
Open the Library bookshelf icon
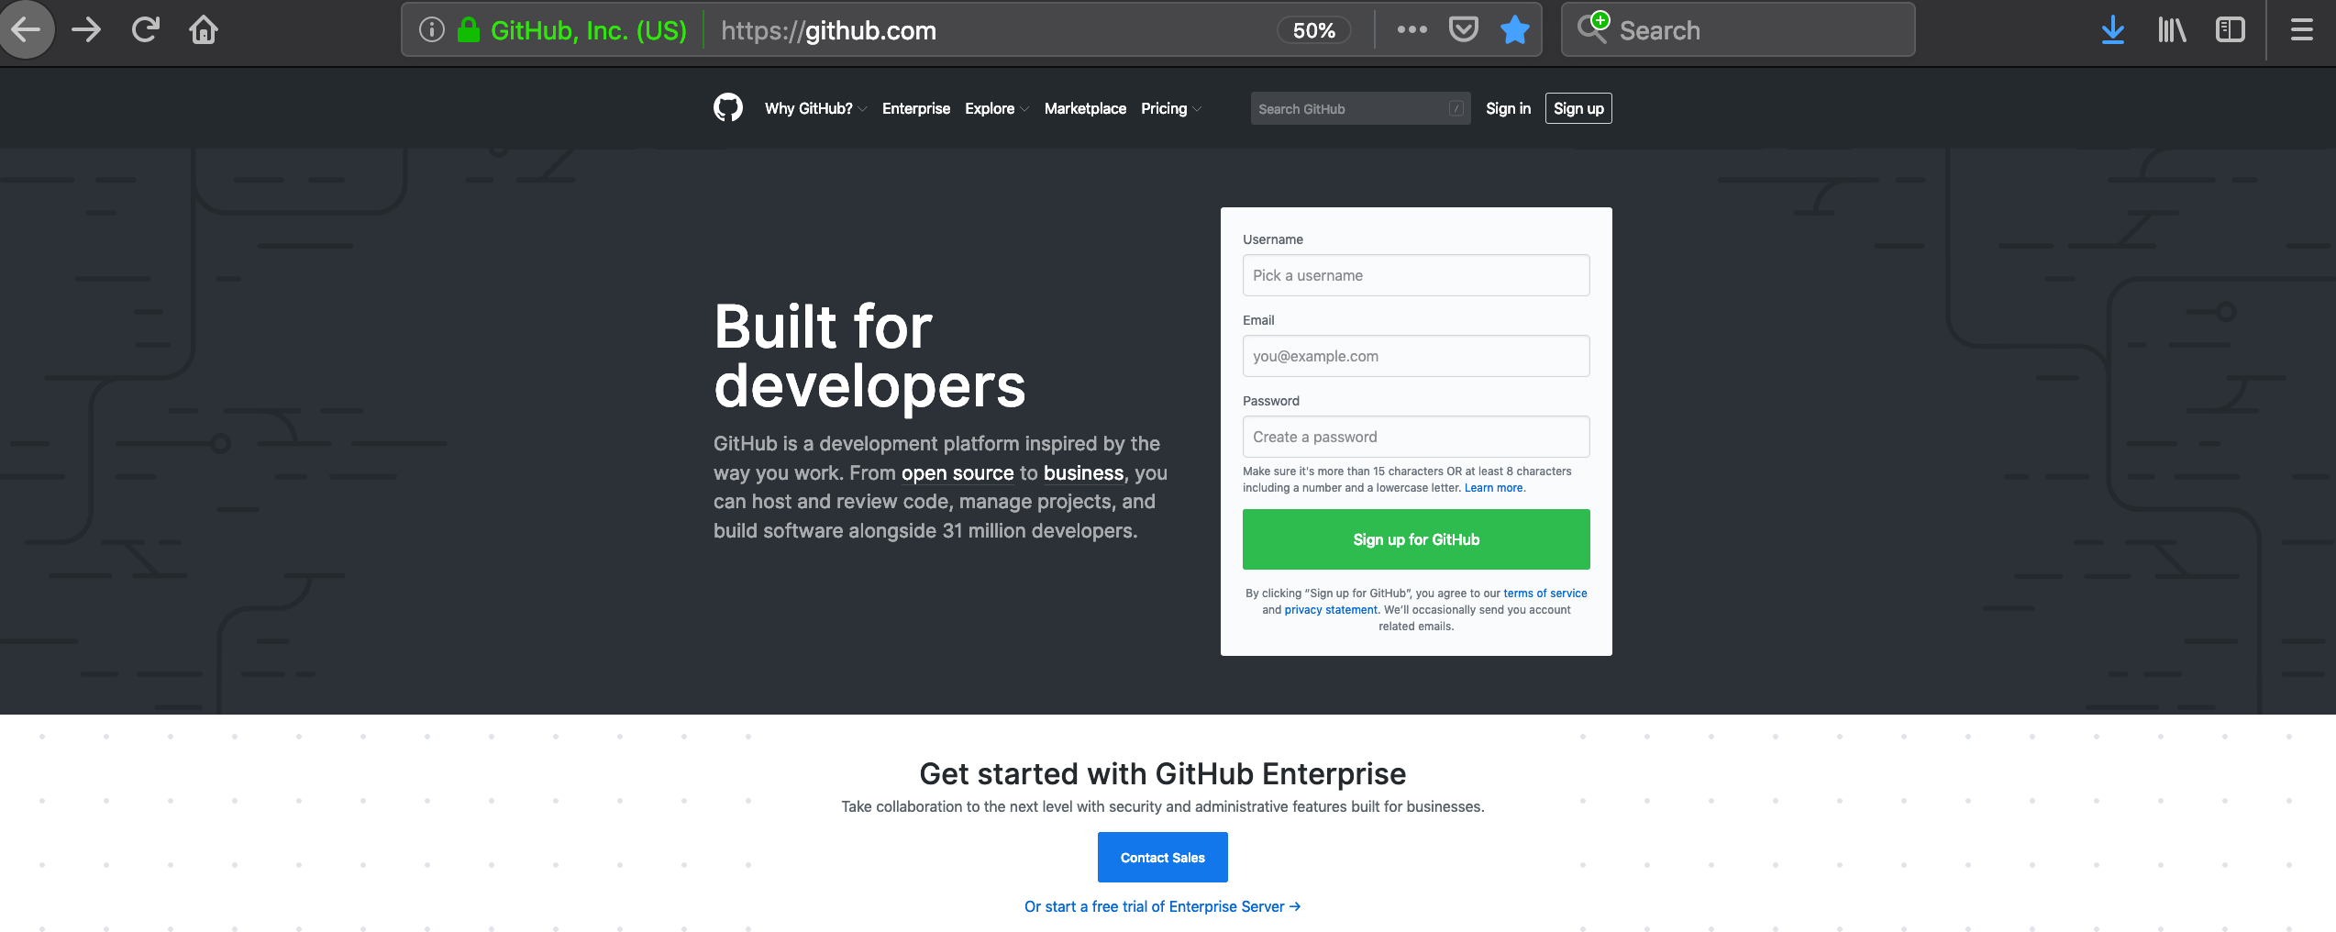click(2172, 30)
